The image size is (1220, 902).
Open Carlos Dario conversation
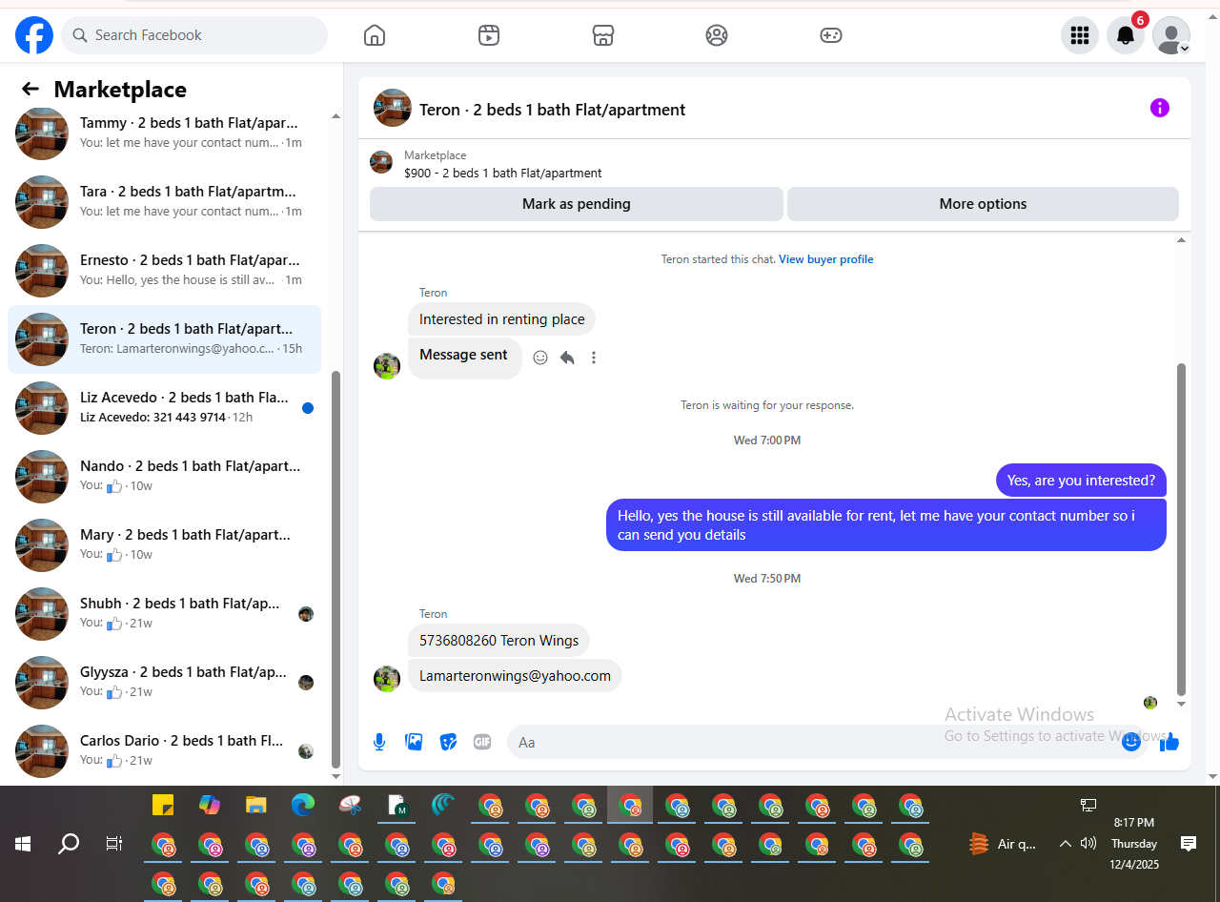[164, 751]
